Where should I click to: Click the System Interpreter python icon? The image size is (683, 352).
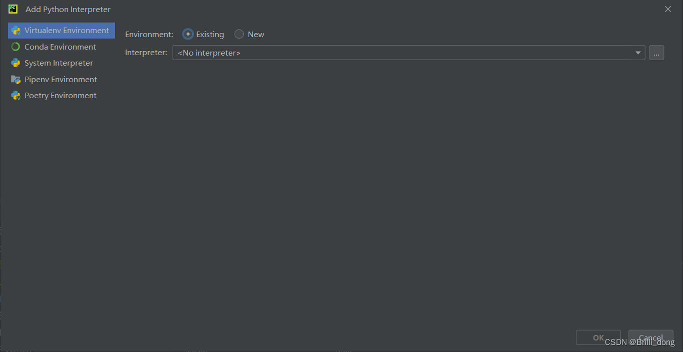pyautogui.click(x=16, y=63)
